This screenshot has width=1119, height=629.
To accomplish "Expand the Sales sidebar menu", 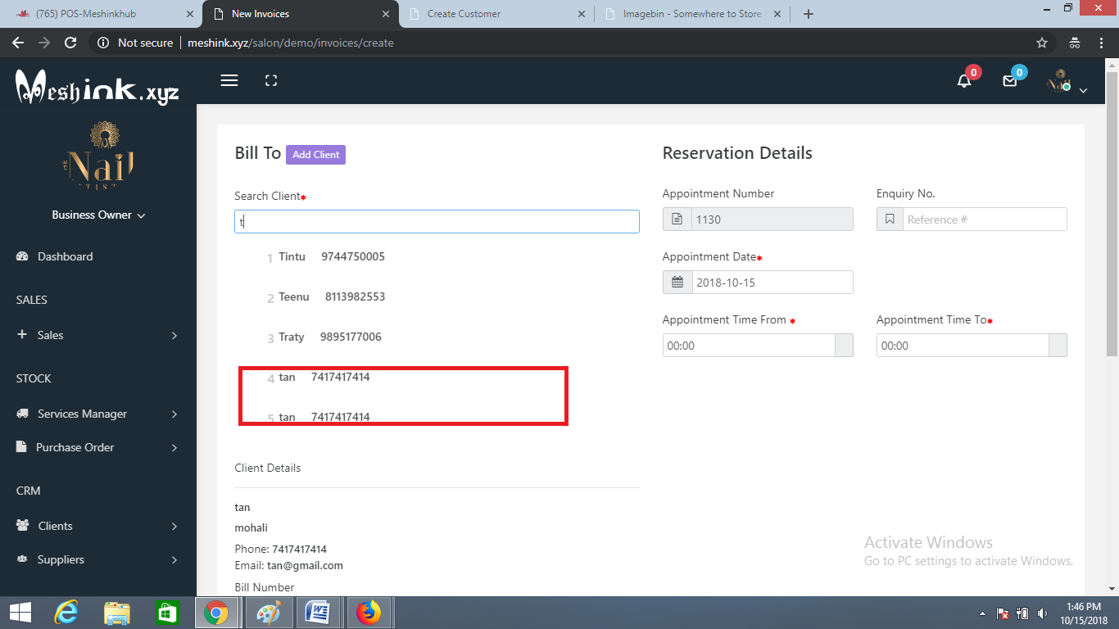I will [98, 335].
